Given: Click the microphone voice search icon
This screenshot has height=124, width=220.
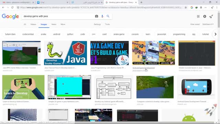Looking at the screenshot, I should pos(102,16).
